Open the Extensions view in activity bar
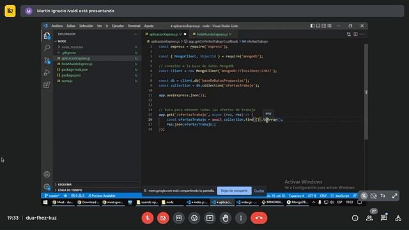This screenshot has width=409, height=230. [x=47, y=85]
